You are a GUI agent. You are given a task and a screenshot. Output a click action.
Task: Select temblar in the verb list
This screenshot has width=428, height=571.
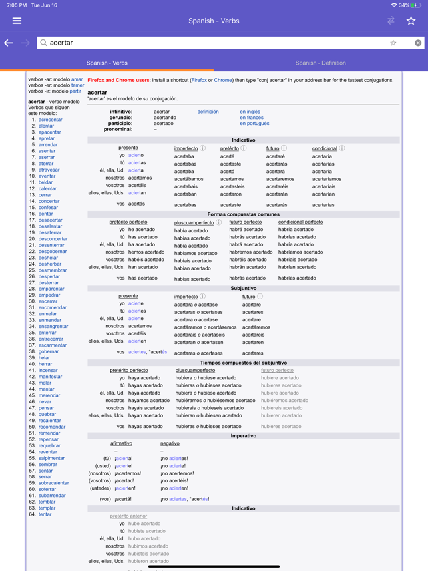click(x=47, y=502)
